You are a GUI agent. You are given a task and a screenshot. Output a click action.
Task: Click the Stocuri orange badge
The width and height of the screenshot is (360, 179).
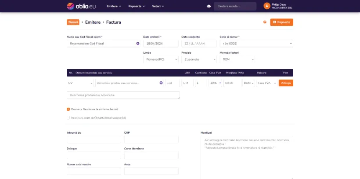pos(73,22)
